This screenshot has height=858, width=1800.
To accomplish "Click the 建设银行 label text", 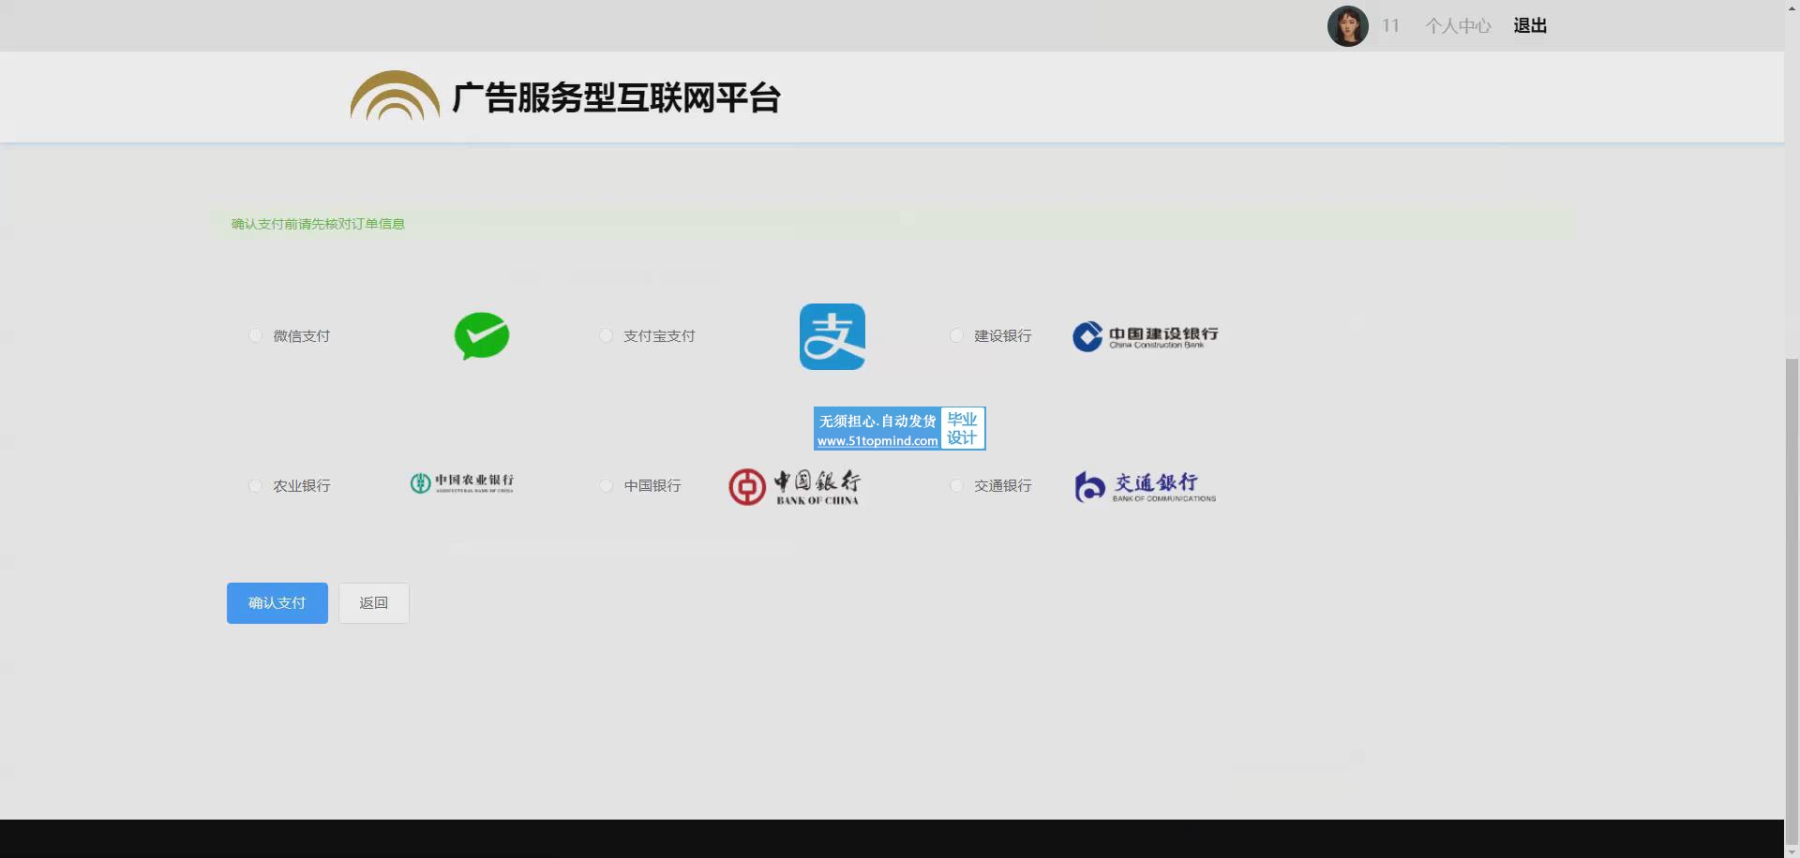I will tap(1003, 335).
